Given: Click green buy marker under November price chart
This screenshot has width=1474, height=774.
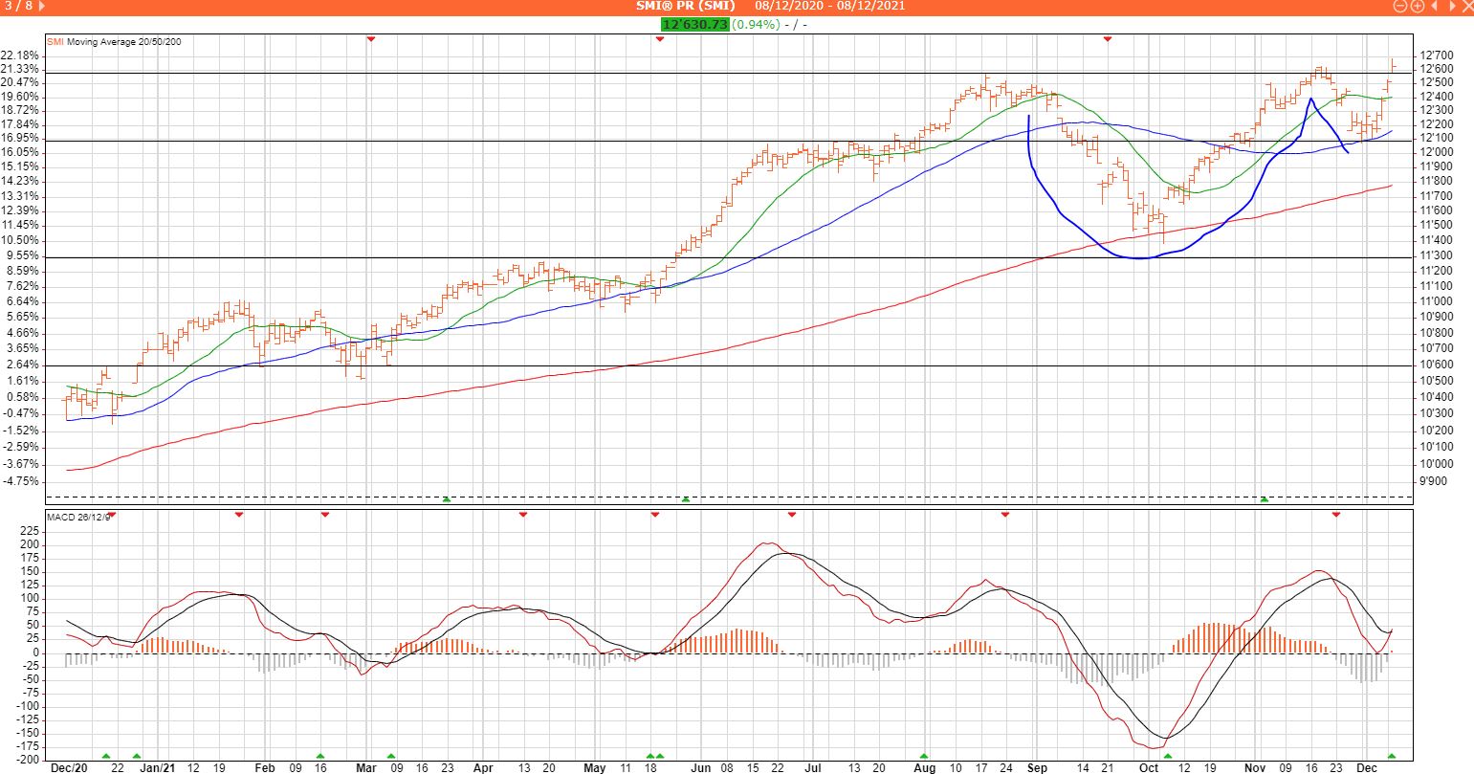Looking at the screenshot, I should coord(1265,499).
